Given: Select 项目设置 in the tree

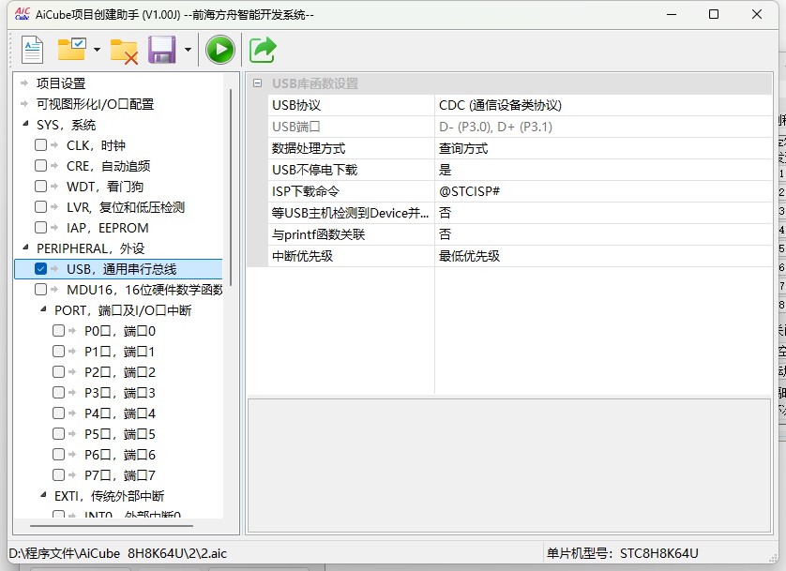Looking at the screenshot, I should click(x=61, y=83).
